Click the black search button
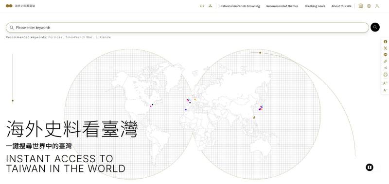This screenshot has width=389, height=184. [375, 27]
